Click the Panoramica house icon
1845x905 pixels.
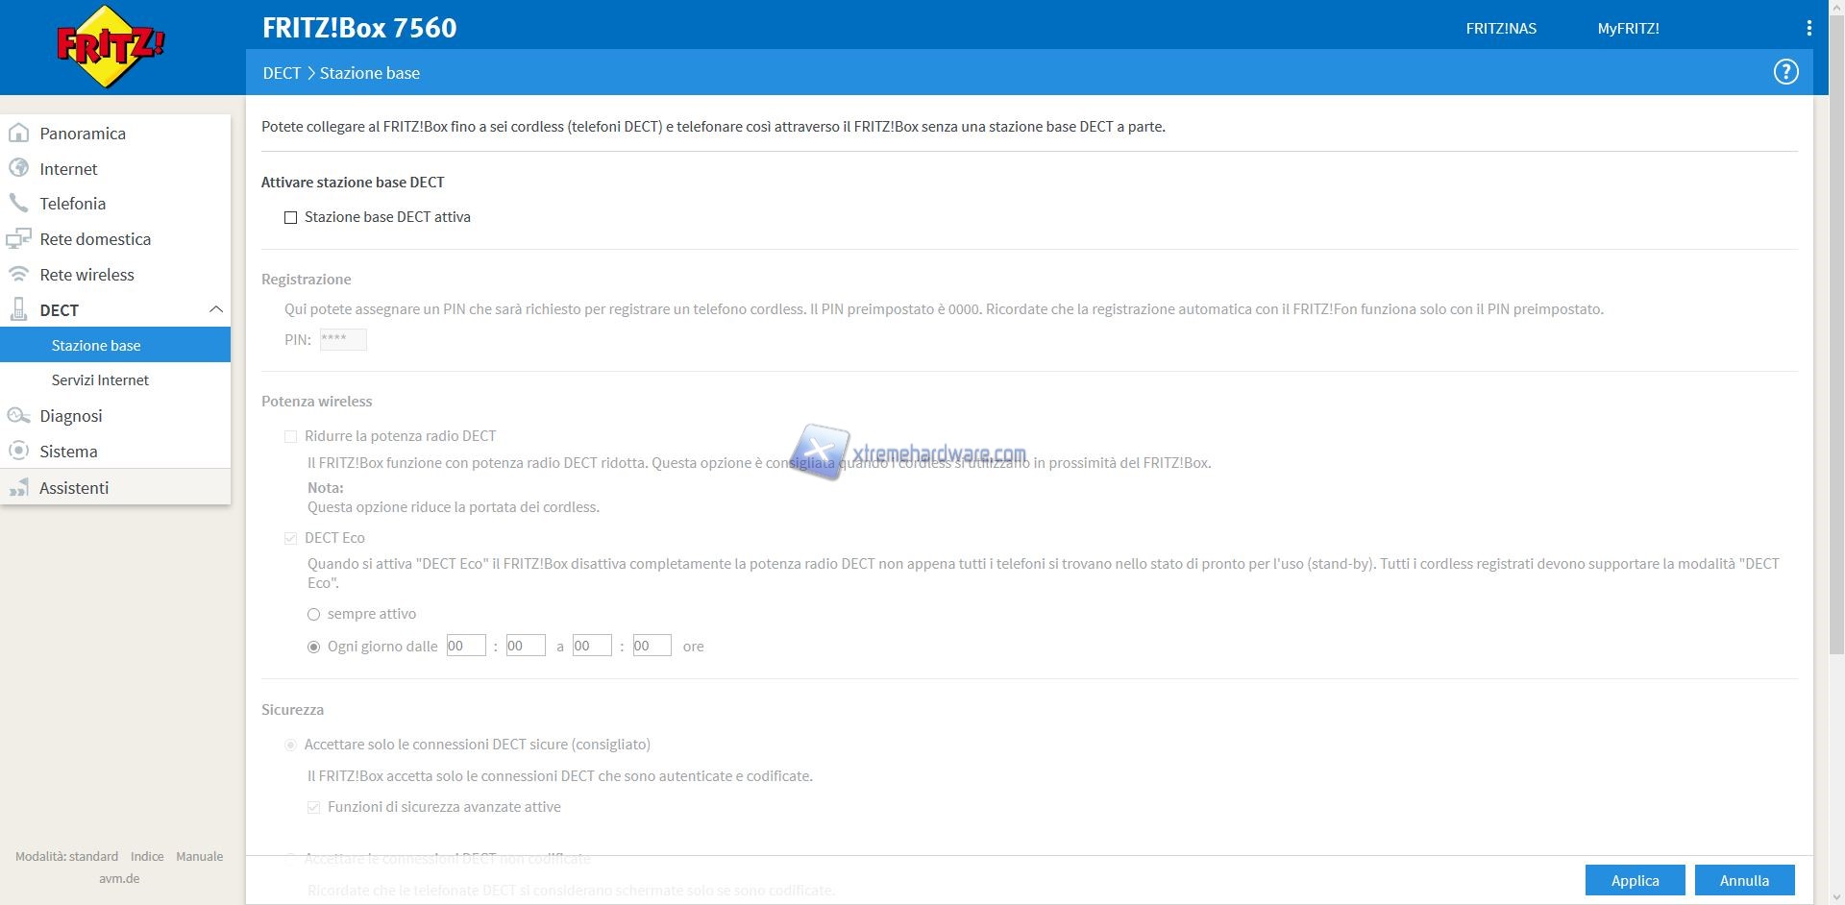[18, 133]
